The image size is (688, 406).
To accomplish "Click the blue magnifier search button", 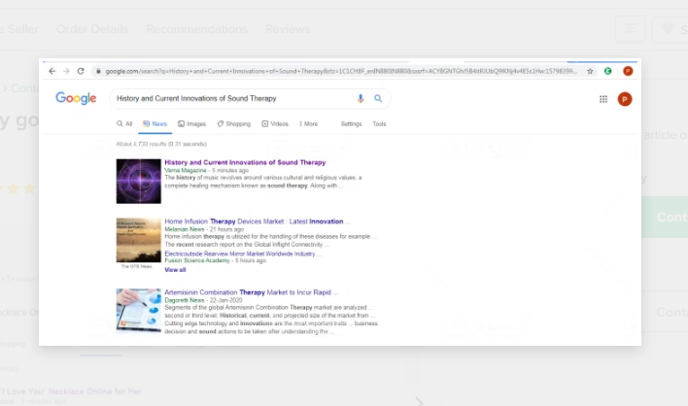I will pyautogui.click(x=378, y=98).
